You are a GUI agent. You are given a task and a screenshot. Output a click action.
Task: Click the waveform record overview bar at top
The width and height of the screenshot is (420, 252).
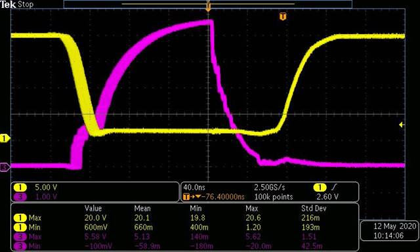point(208,4)
